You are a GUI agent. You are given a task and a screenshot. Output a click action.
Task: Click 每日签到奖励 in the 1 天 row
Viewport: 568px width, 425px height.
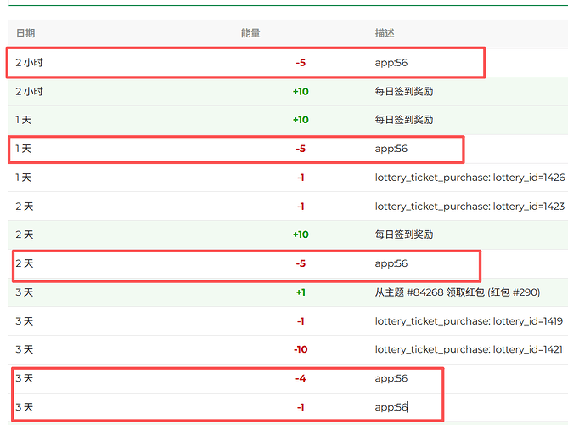(x=404, y=120)
